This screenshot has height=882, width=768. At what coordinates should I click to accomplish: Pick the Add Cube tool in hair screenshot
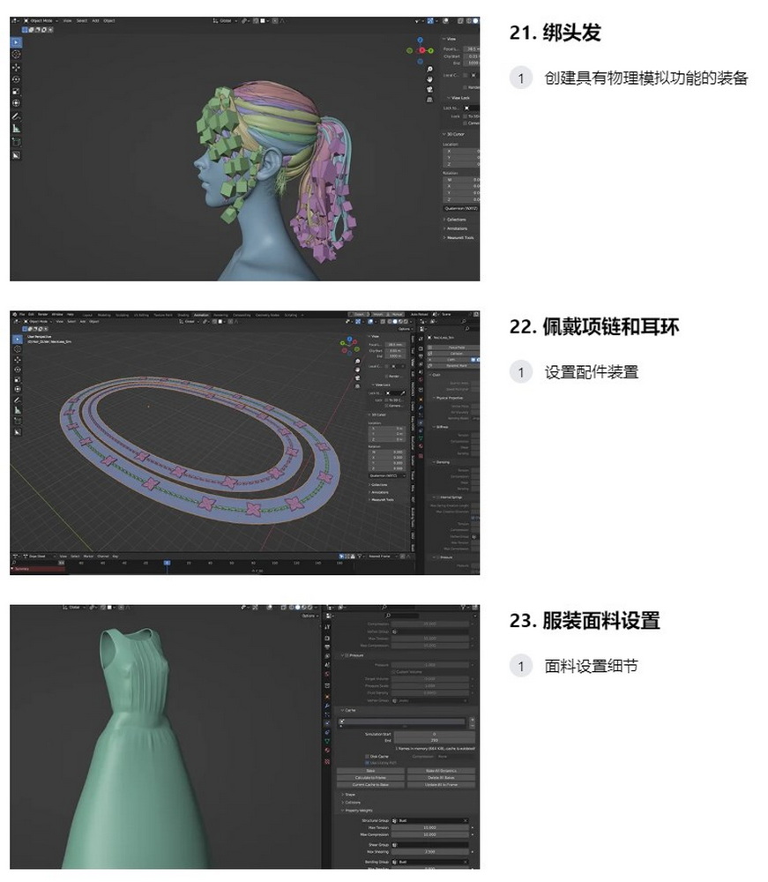tap(16, 142)
